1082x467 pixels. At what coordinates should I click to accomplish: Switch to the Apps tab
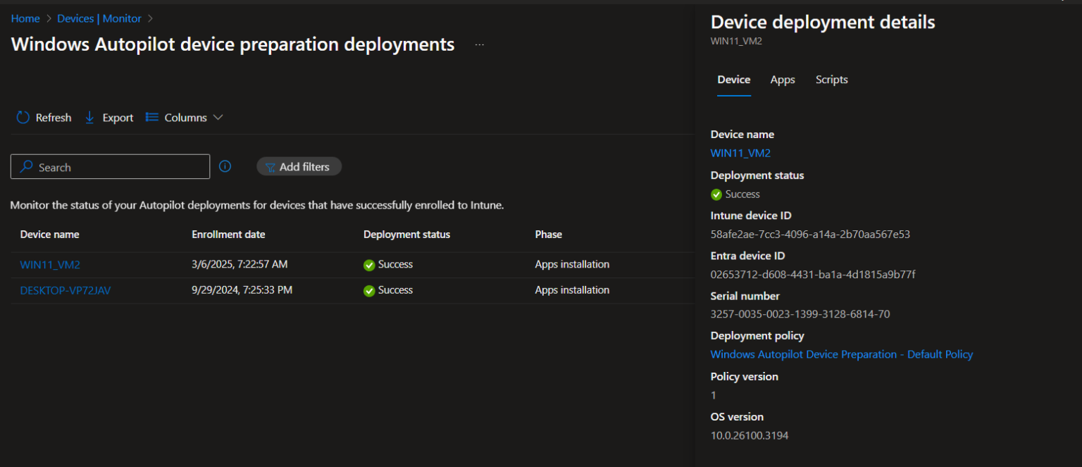point(783,80)
